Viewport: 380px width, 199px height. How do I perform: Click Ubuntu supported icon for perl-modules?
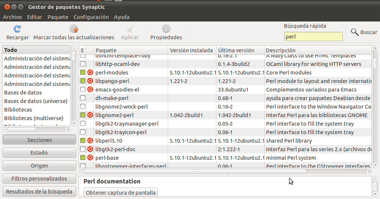tap(90, 72)
